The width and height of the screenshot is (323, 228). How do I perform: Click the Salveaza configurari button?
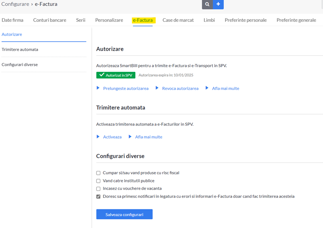coord(125,214)
